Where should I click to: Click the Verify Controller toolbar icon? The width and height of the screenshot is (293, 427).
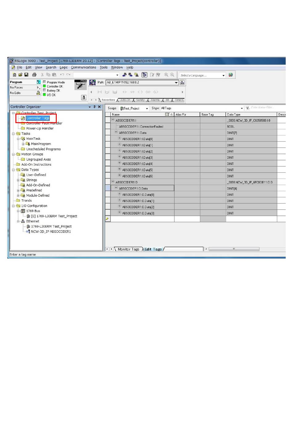click(x=158, y=75)
